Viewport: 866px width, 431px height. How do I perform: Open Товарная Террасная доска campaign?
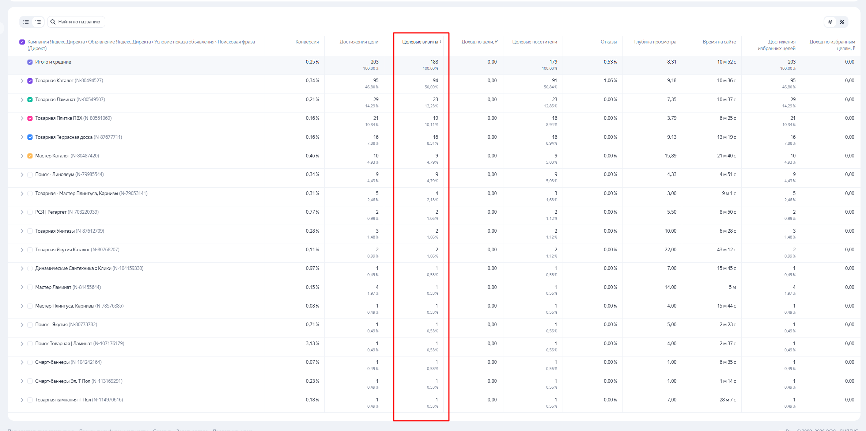tap(64, 137)
